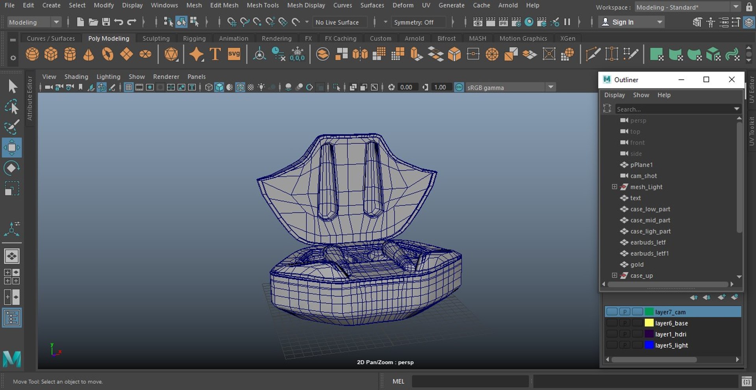The height and width of the screenshot is (390, 756).
Task: Pause viewport evaluation with pause icon
Action: (567, 22)
